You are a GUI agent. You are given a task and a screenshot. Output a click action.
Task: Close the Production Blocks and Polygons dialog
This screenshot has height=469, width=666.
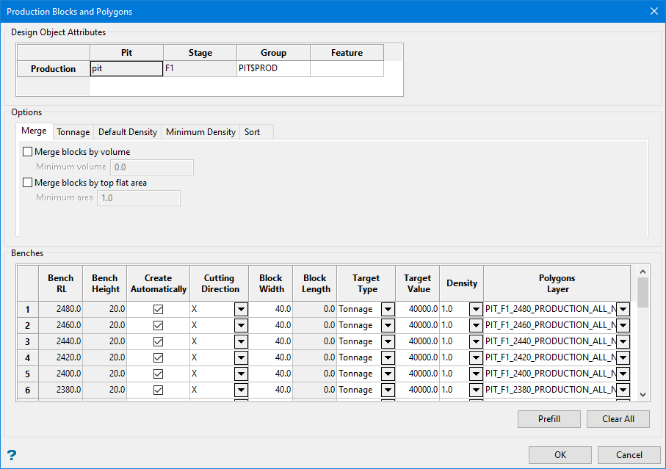[x=654, y=11]
